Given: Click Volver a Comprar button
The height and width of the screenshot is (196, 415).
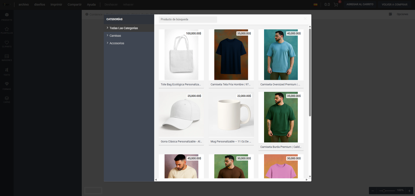Looking at the screenshot, I should point(394,5).
